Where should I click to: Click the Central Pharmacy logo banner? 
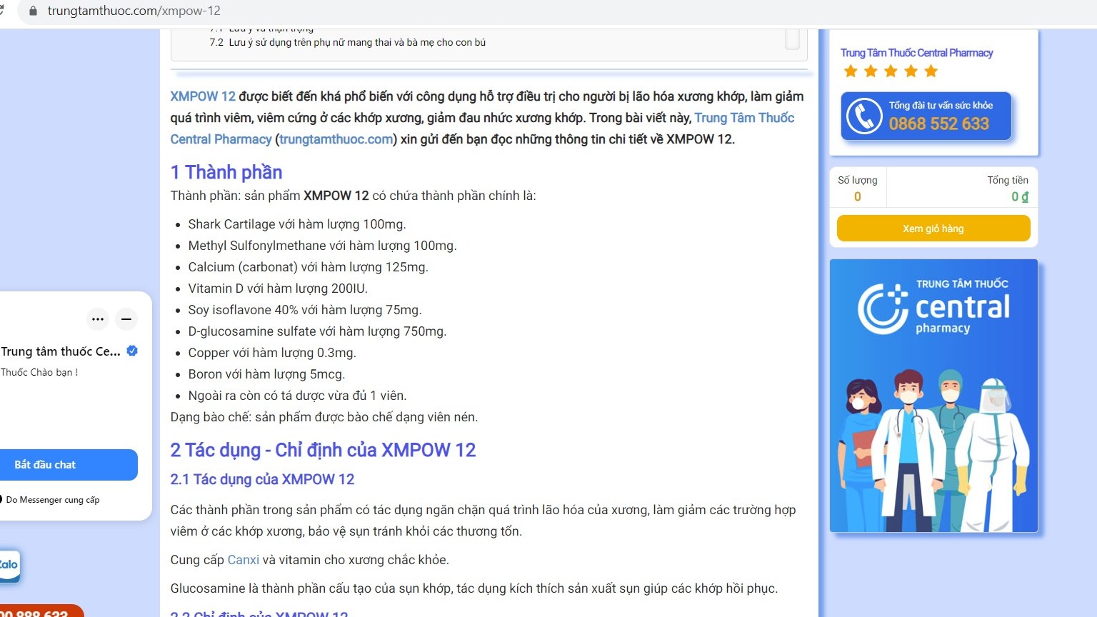tap(933, 396)
